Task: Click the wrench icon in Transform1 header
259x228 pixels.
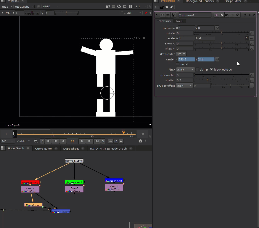Action: click(173, 15)
